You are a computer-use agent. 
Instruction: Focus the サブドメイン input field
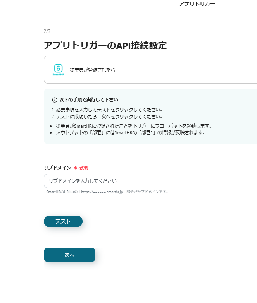click(x=151, y=181)
